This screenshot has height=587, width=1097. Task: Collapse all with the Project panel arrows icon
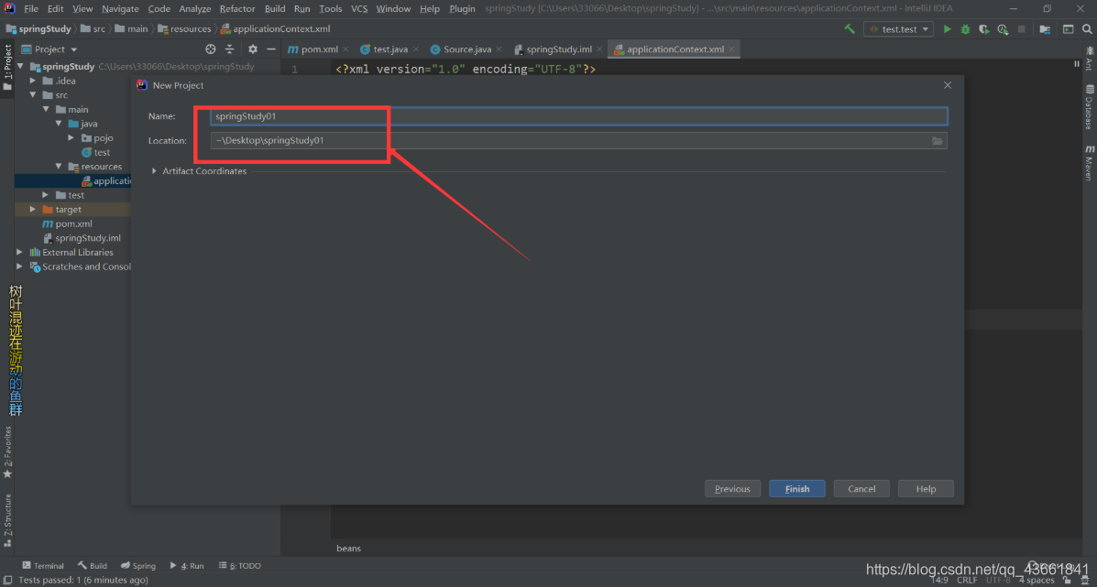[x=229, y=49]
